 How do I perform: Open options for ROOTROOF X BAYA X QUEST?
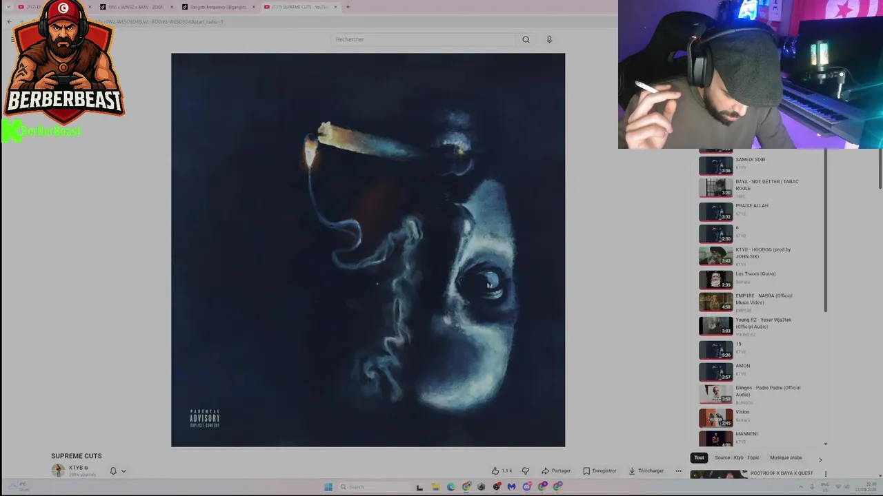click(x=826, y=474)
